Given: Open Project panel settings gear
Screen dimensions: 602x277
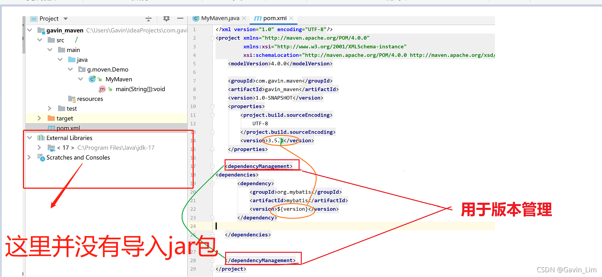Looking at the screenshot, I should pos(166,18).
